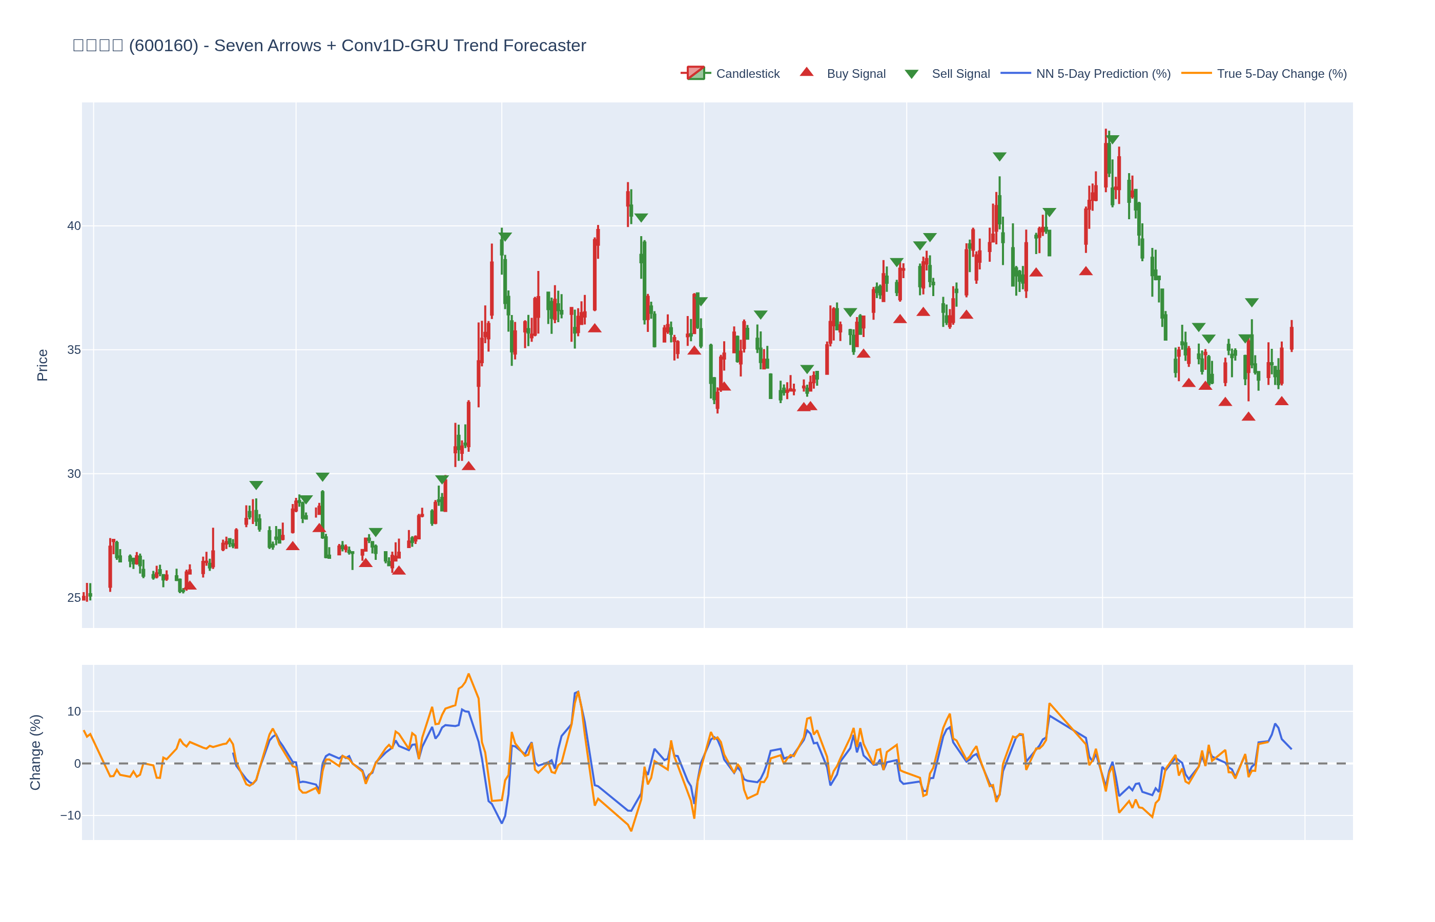Viewport: 1435px width, 922px height.
Task: Click the Change (%) y-axis title
Action: coord(35,752)
